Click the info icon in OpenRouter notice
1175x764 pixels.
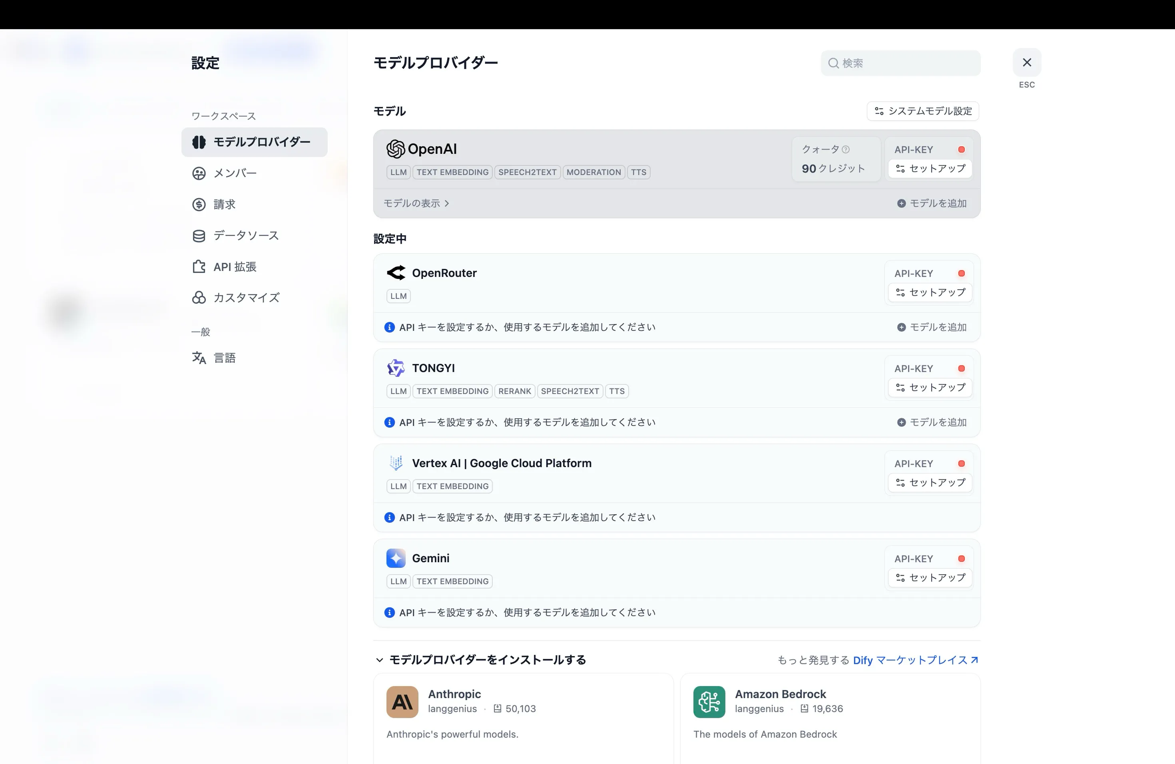pyautogui.click(x=390, y=327)
